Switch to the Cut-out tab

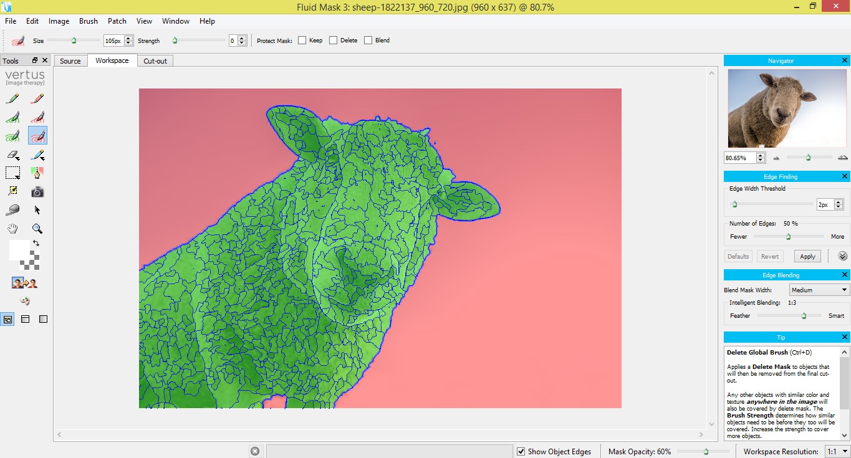pyautogui.click(x=155, y=61)
